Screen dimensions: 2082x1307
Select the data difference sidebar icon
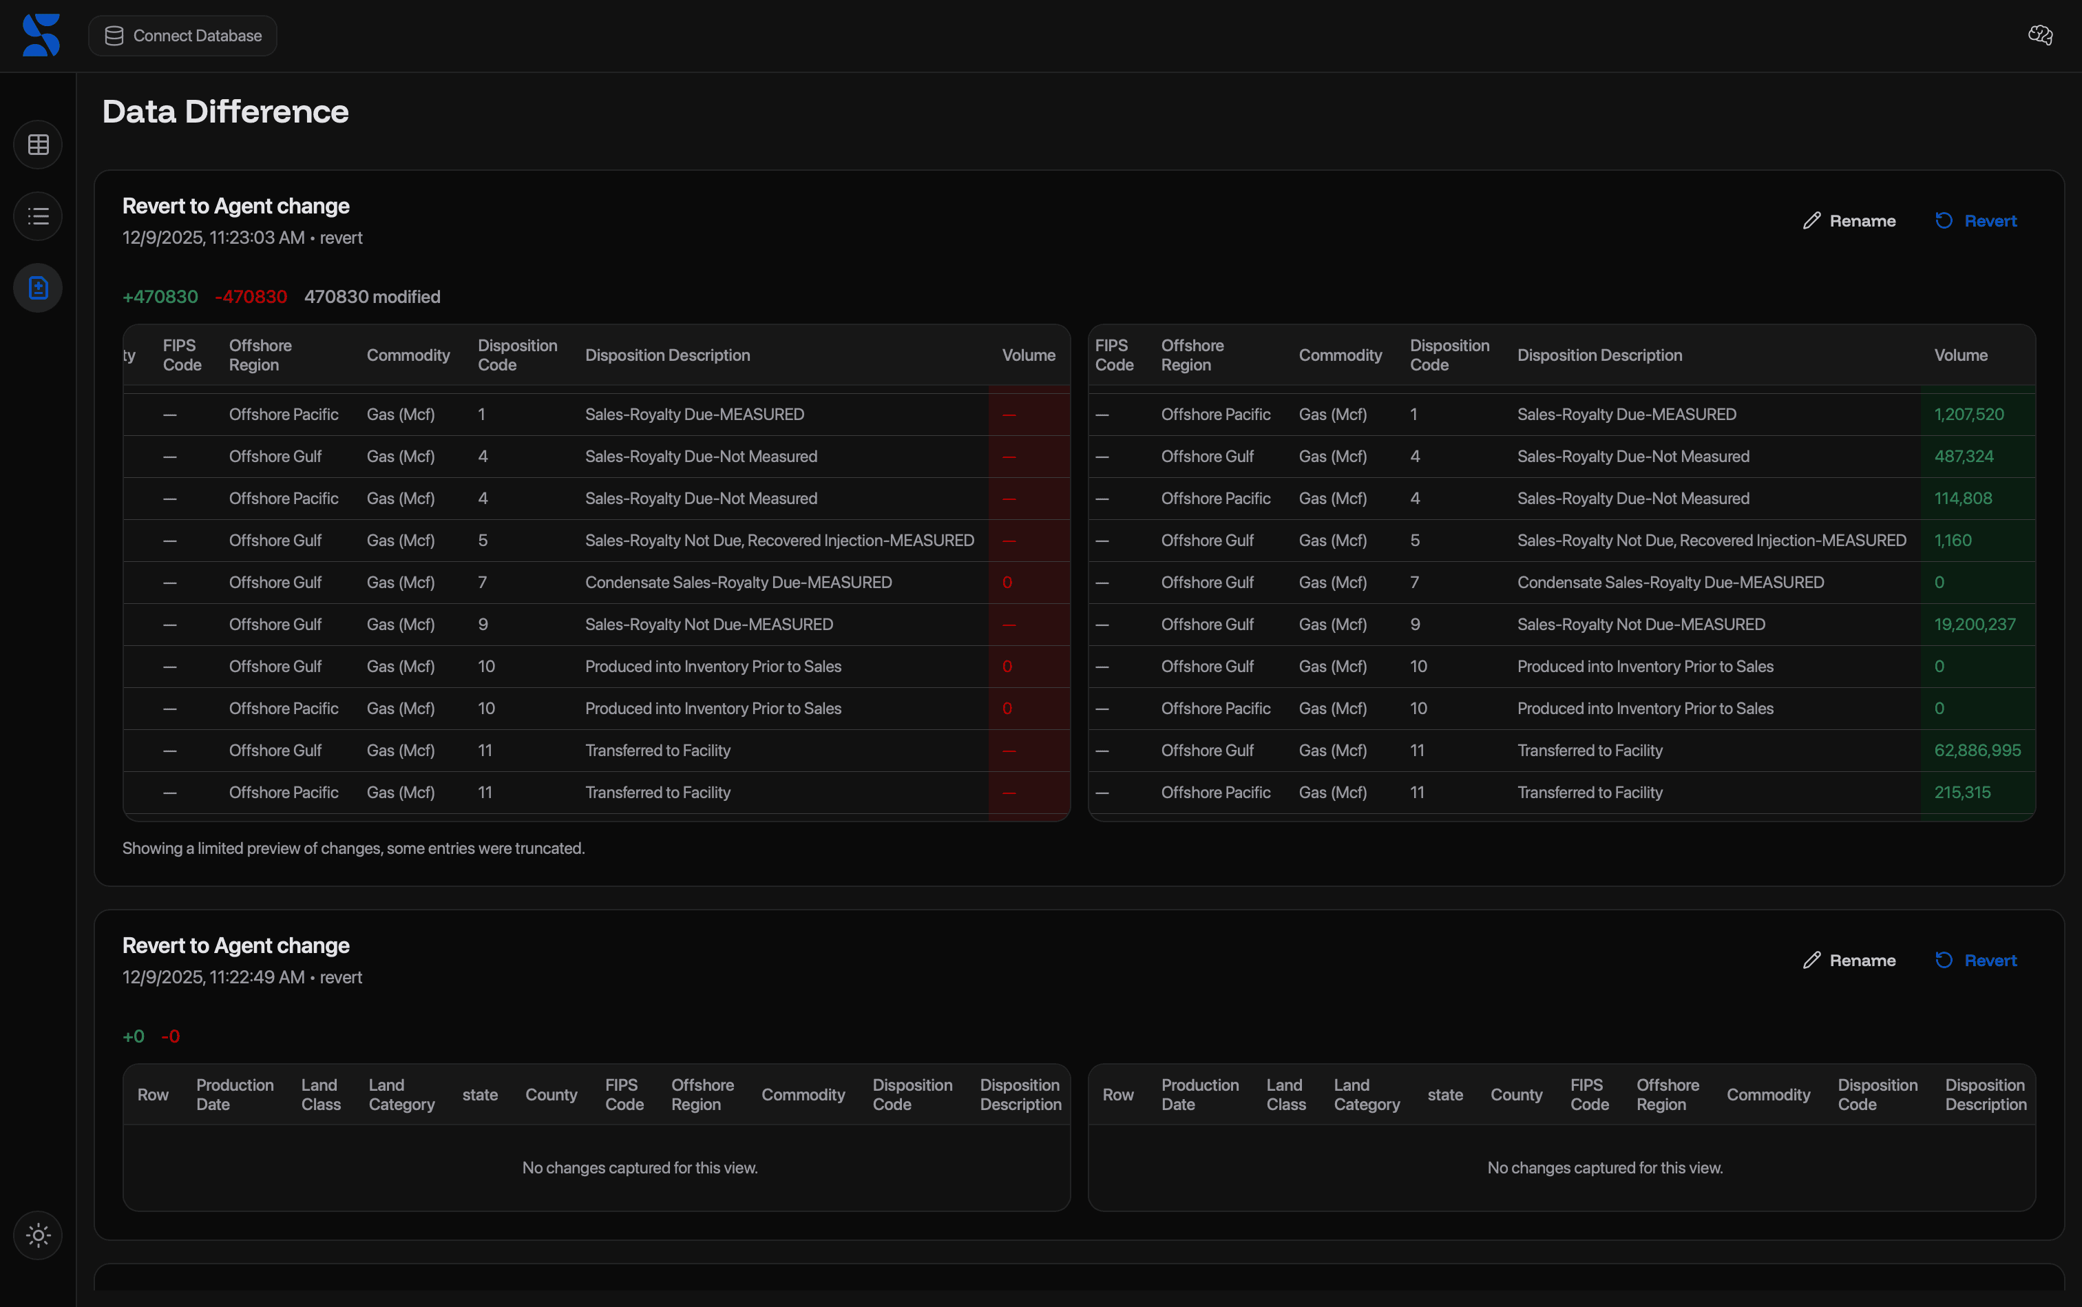(x=38, y=288)
